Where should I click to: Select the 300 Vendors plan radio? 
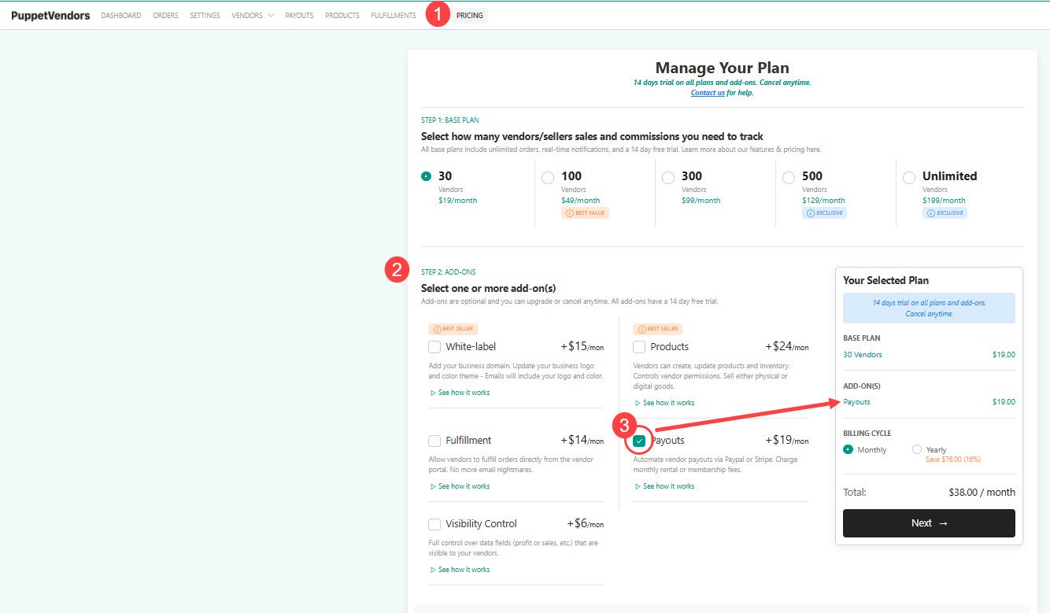(668, 179)
